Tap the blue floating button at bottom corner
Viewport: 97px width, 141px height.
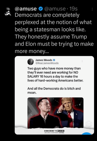pyautogui.click(x=87, y=133)
